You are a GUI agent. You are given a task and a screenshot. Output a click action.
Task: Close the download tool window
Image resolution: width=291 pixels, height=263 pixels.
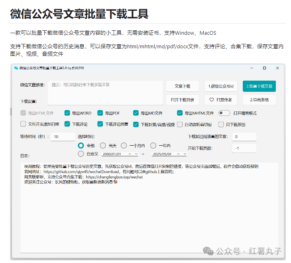tap(277, 68)
